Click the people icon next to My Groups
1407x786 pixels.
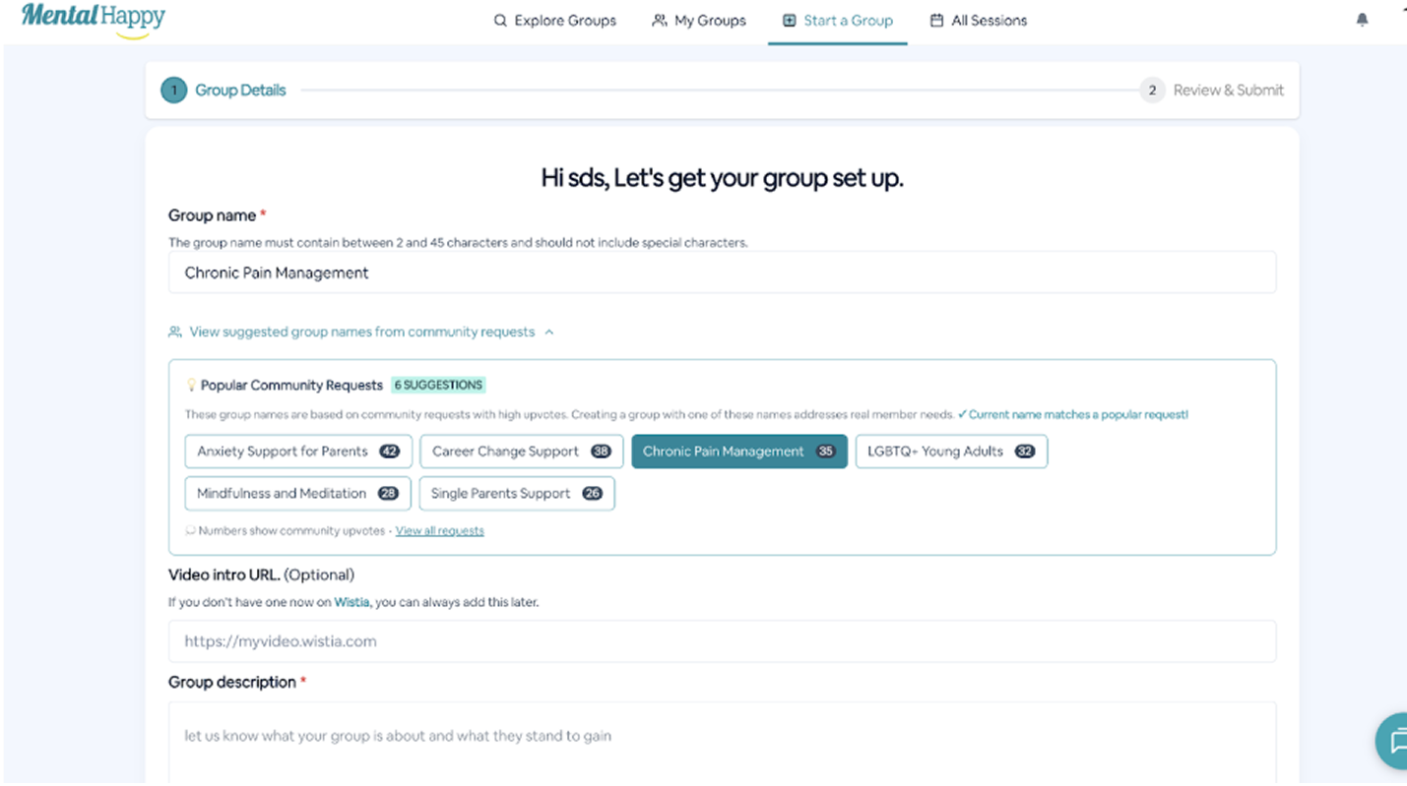[x=658, y=20]
